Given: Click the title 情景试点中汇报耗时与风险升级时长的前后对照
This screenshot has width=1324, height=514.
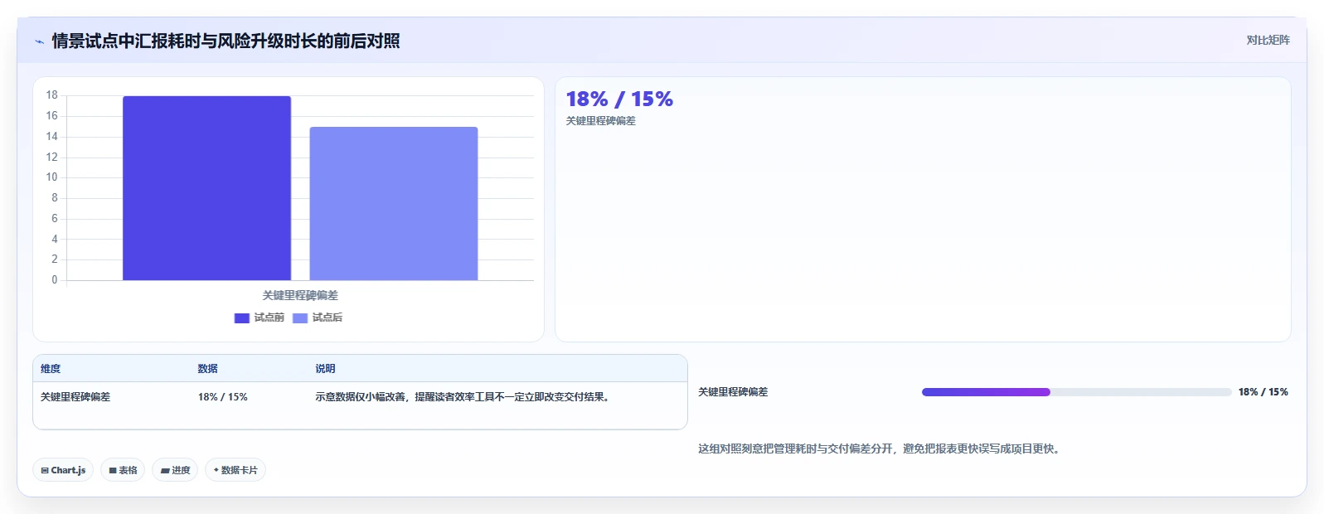Looking at the screenshot, I should point(226,41).
